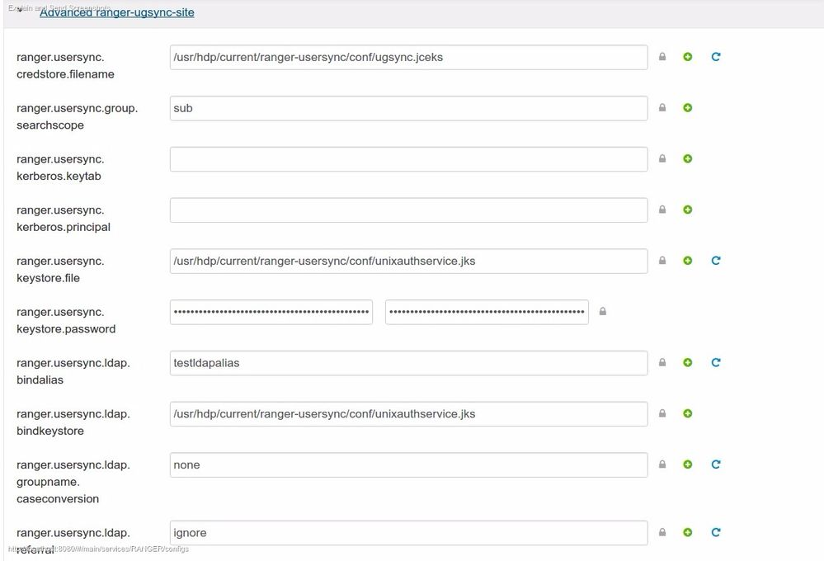
Task: Click the lock icon for kerberos.keytab
Action: coord(662,159)
